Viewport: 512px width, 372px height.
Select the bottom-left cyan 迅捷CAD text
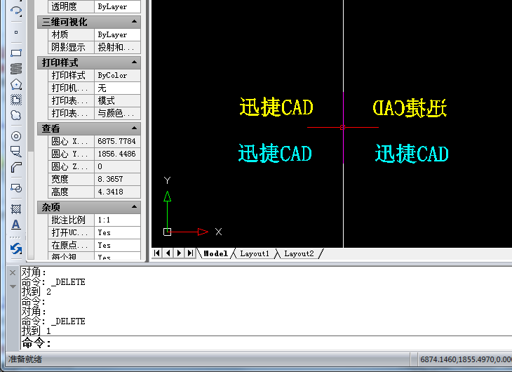pyautogui.click(x=275, y=153)
